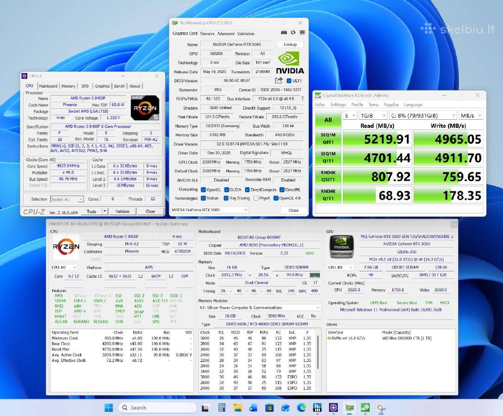503x416 pixels.
Task: Open Task View from the taskbar
Action: click(205, 408)
